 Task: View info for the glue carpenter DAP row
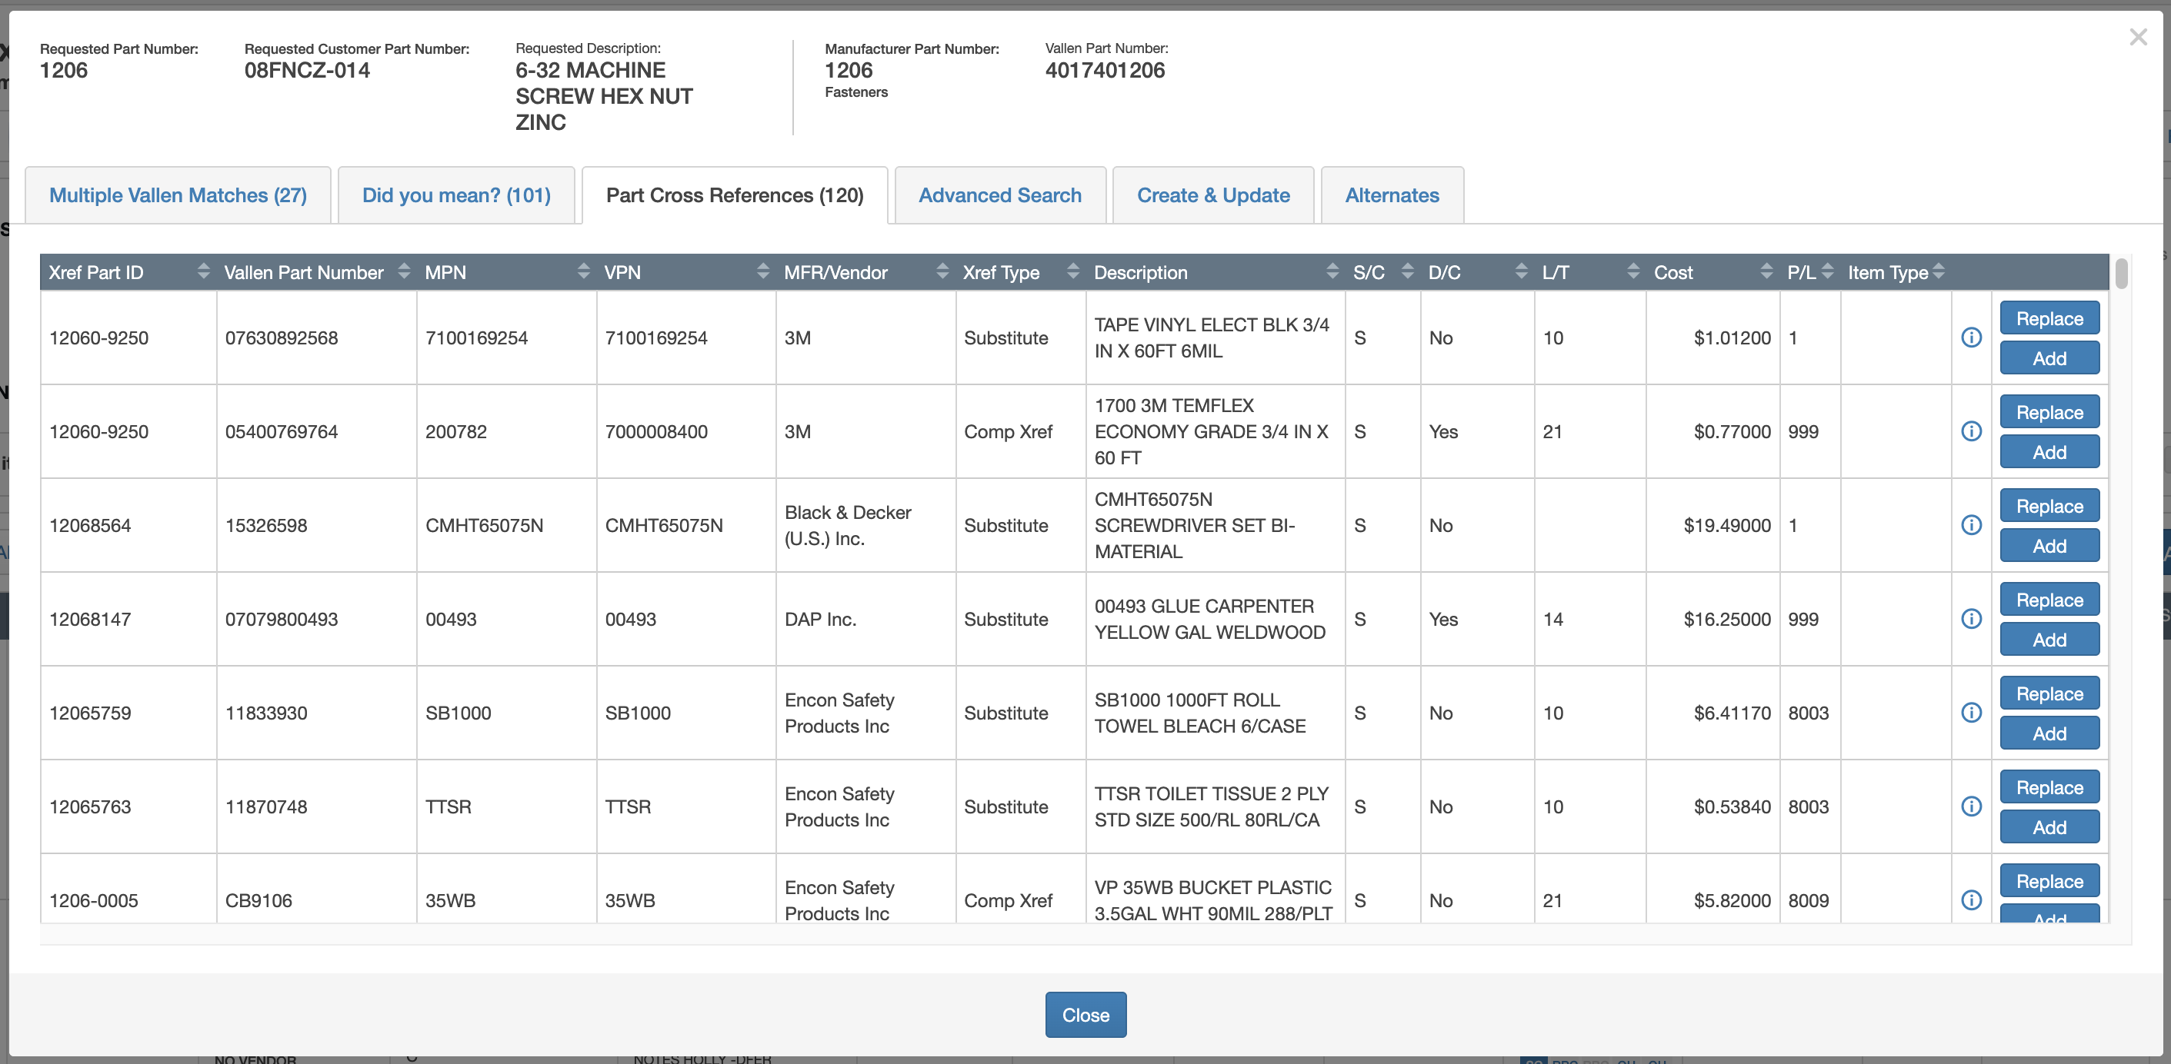pyautogui.click(x=1971, y=619)
